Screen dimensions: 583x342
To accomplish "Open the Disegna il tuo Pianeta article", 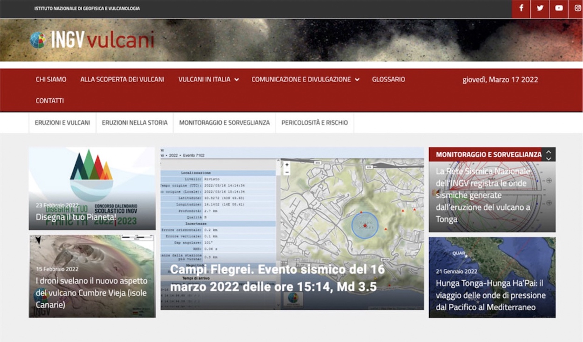I will tap(76, 217).
